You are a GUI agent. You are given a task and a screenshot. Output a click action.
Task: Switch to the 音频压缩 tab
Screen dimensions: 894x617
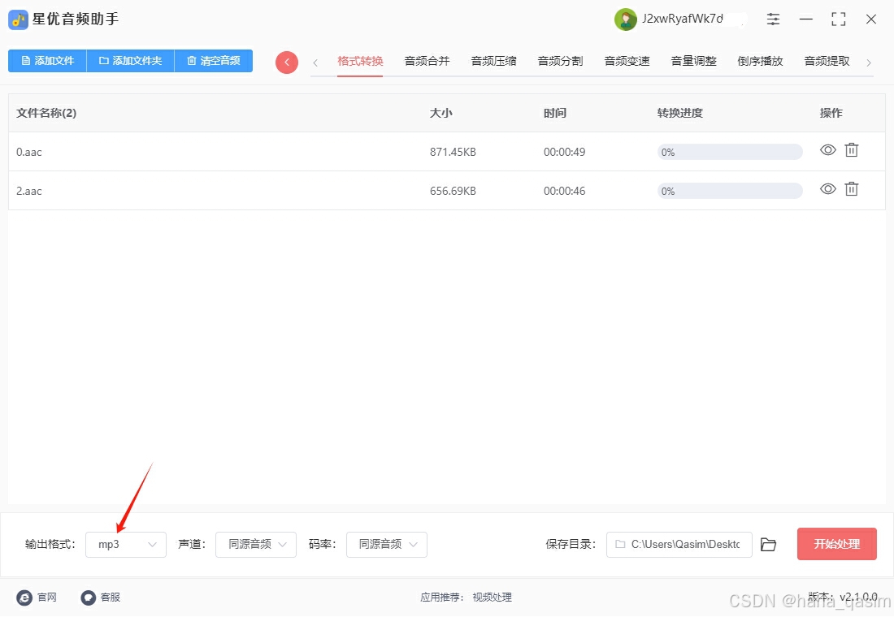(x=493, y=61)
